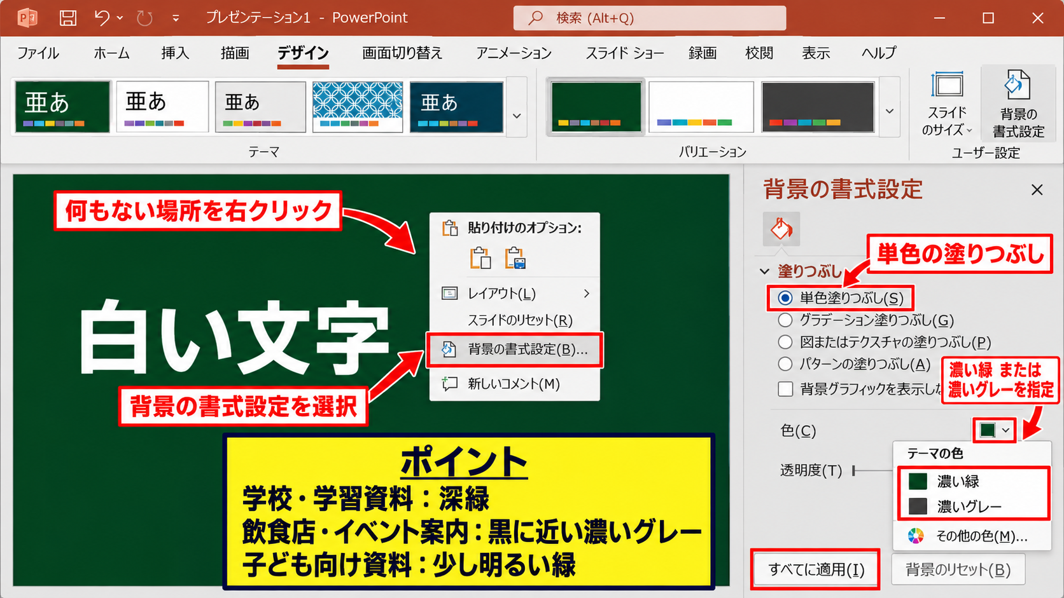Pick the 濃いグレー color swatch
This screenshot has width=1064, height=598.
click(918, 506)
